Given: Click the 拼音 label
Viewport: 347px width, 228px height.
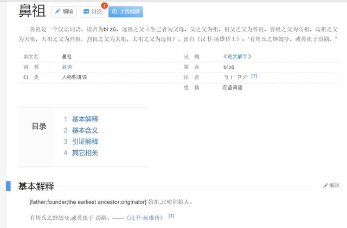Looking at the screenshot, I should coord(191,67).
